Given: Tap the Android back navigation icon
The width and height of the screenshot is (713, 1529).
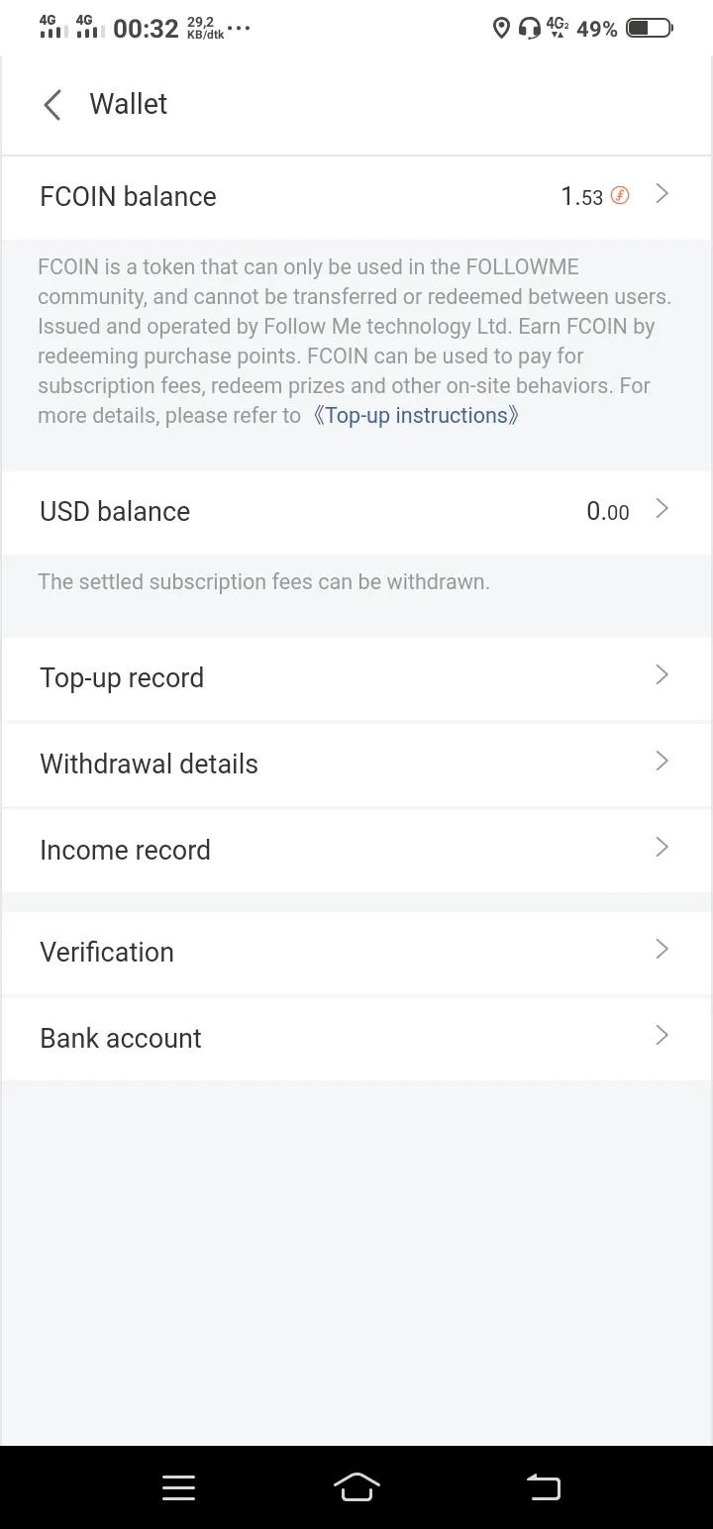Looking at the screenshot, I should [x=543, y=1487].
